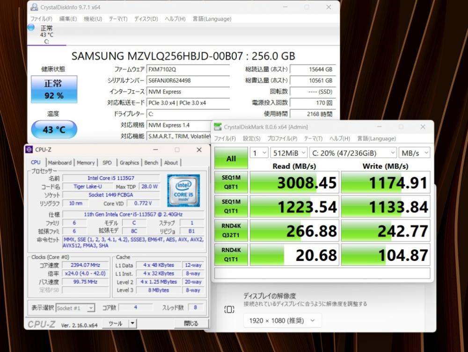468x352 pixels.
Task: Open ファイル(F) menu in CrystalDiskMark
Action: (x=225, y=138)
